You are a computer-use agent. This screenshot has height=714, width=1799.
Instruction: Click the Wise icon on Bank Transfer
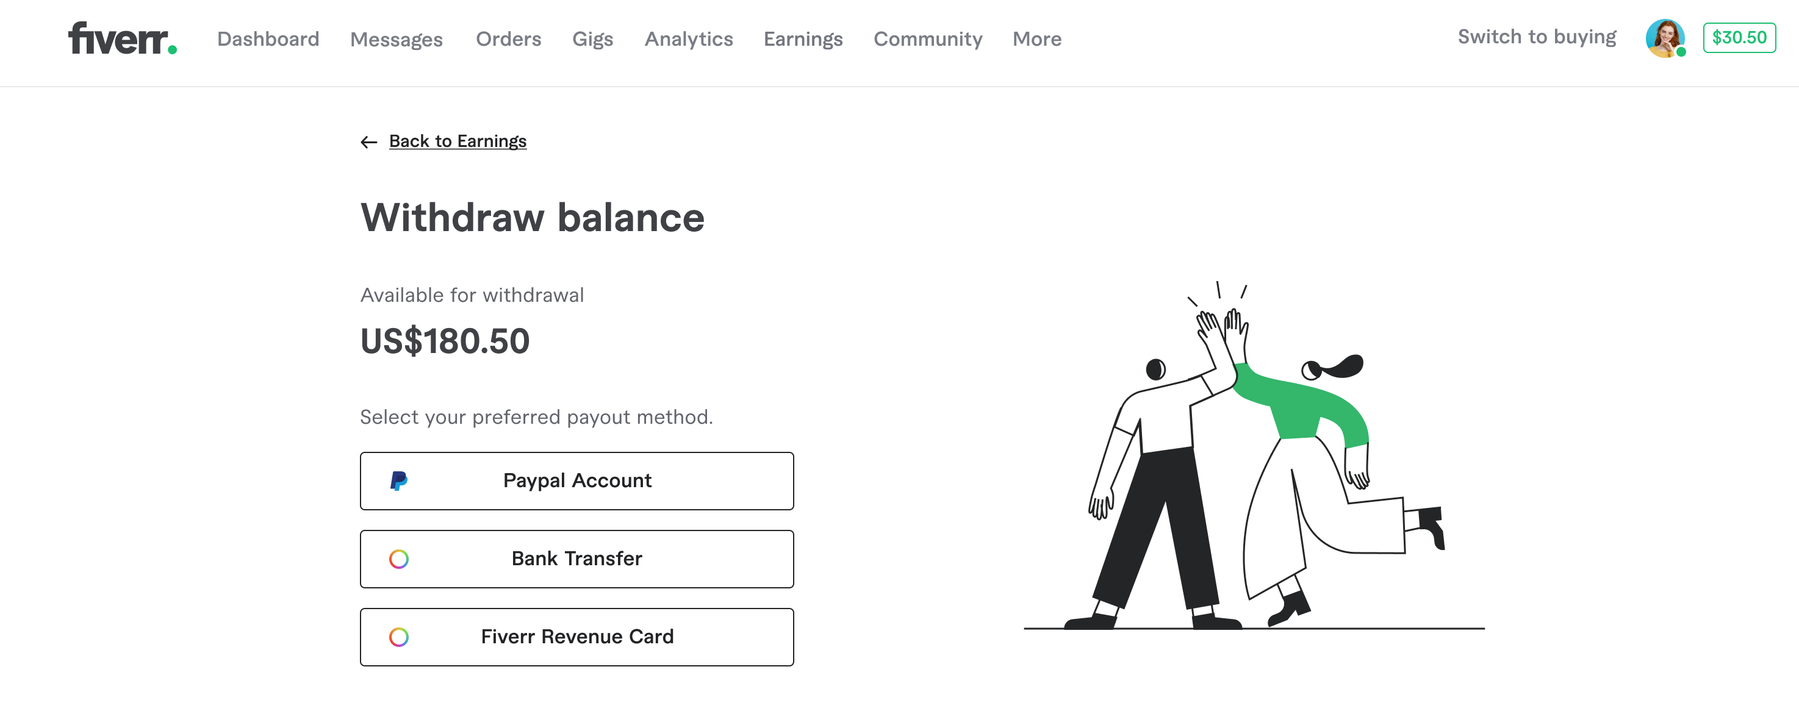399,559
